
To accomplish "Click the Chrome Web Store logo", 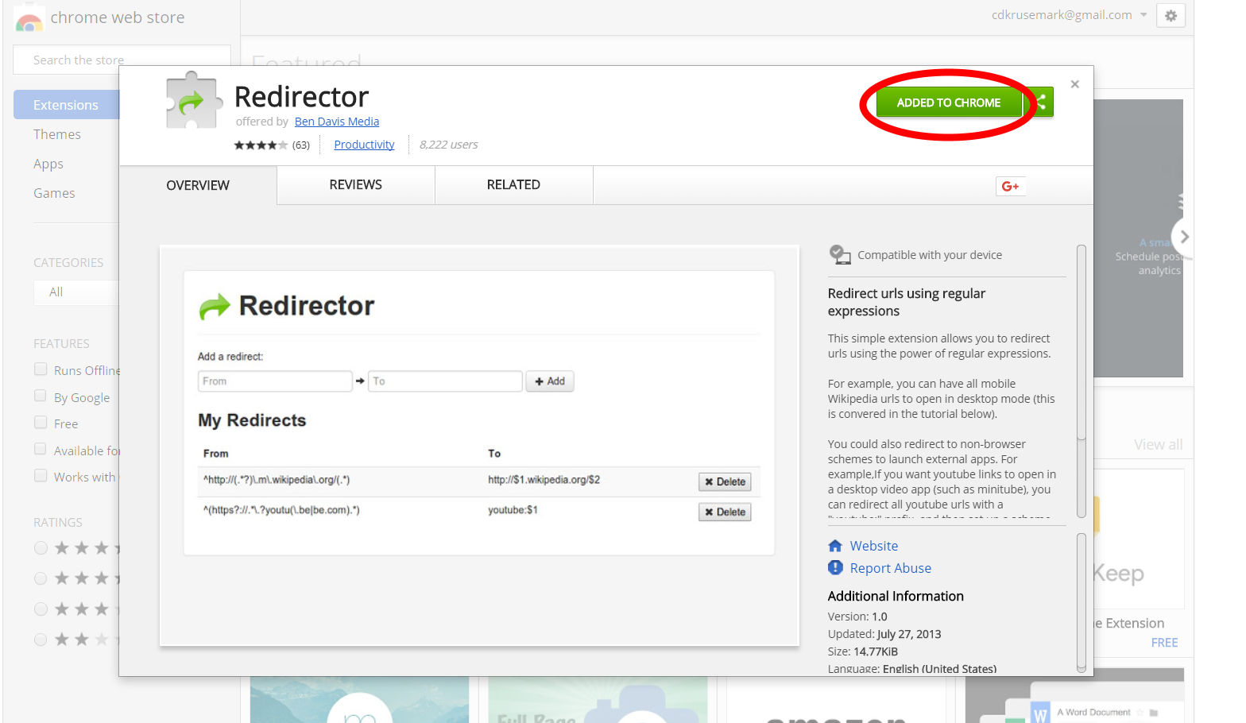I will click(29, 19).
